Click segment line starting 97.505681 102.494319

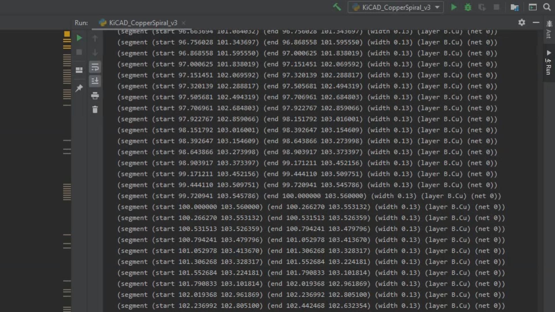click(307, 97)
